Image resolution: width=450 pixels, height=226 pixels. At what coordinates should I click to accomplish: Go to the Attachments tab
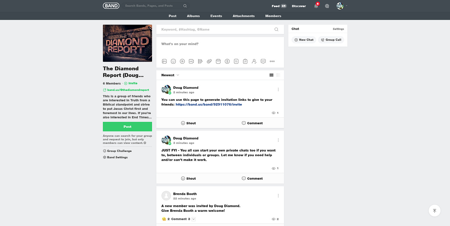coord(244,16)
